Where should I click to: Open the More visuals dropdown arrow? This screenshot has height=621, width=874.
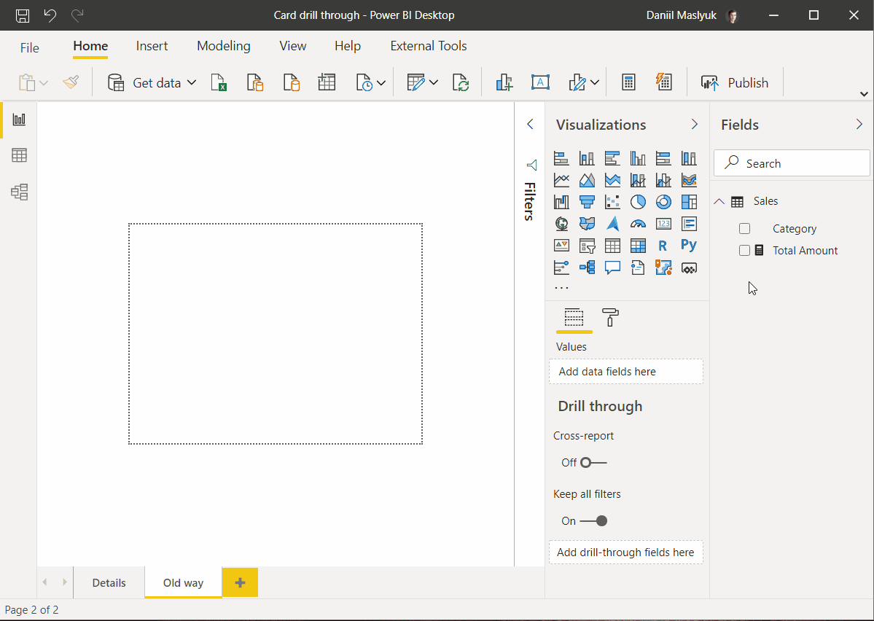coord(595,82)
